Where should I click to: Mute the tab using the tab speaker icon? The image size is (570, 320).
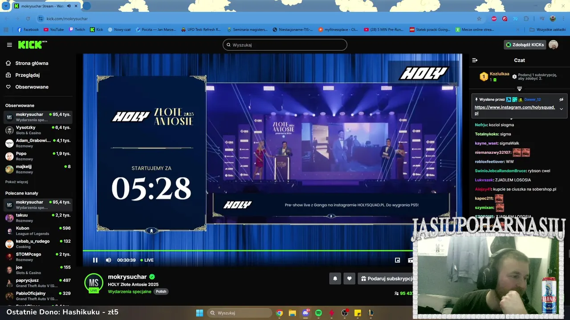coord(69,6)
